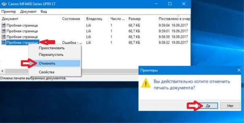The width and height of the screenshot is (244, 123).
Task: Click the Нет button in dialog
Action: (x=230, y=106)
